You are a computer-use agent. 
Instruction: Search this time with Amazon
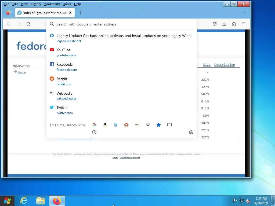pos(105,125)
